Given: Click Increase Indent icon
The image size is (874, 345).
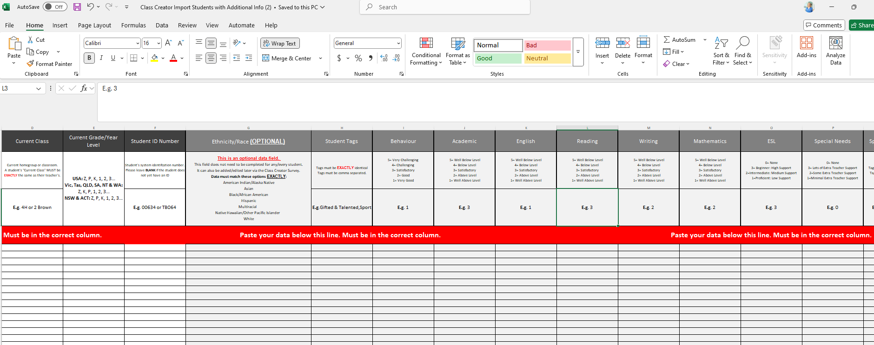Looking at the screenshot, I should [x=249, y=58].
